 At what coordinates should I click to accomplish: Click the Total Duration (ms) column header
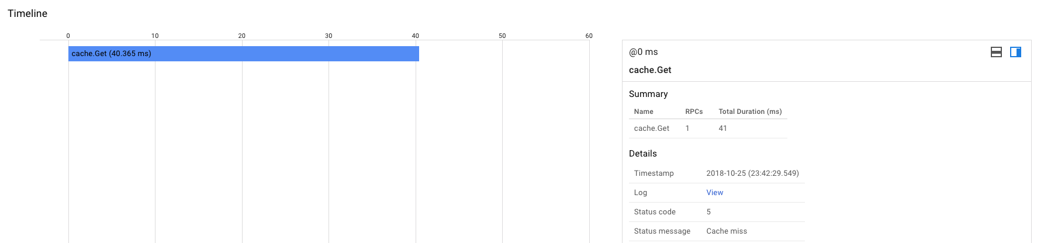pos(750,112)
